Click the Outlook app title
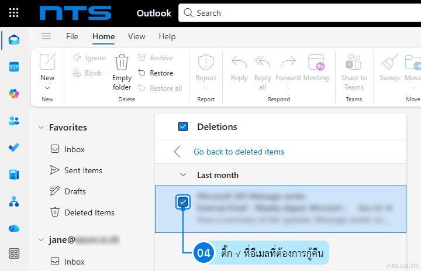 point(154,13)
